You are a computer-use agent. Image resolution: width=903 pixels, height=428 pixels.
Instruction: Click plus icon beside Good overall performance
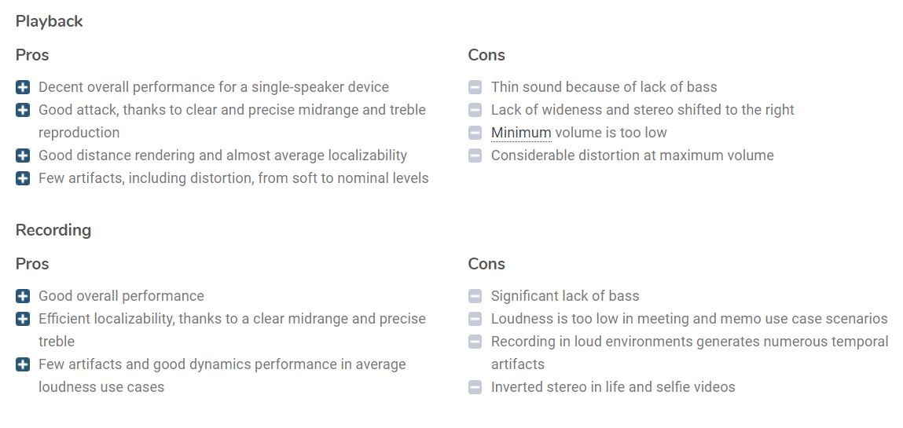pos(23,296)
